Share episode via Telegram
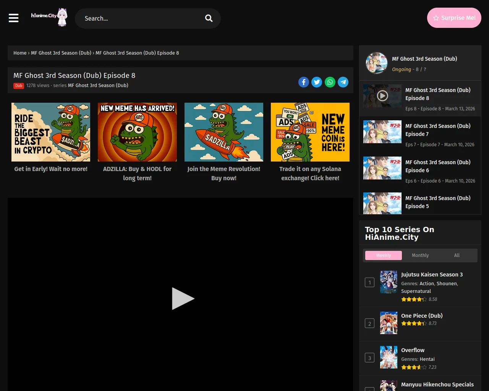Viewport: 489px width, 391px height. click(x=343, y=82)
